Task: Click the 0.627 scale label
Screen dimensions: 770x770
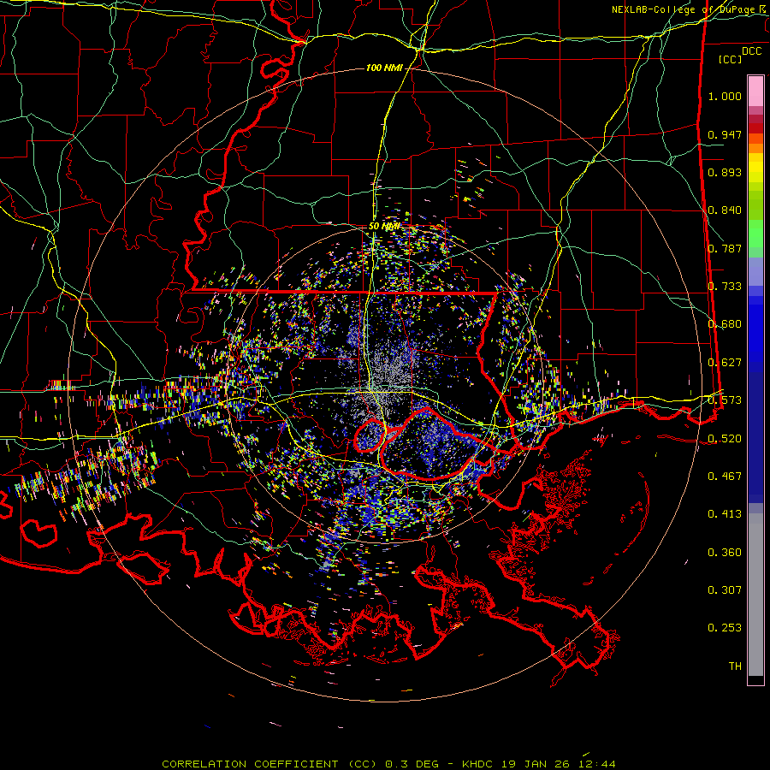Action: click(725, 363)
